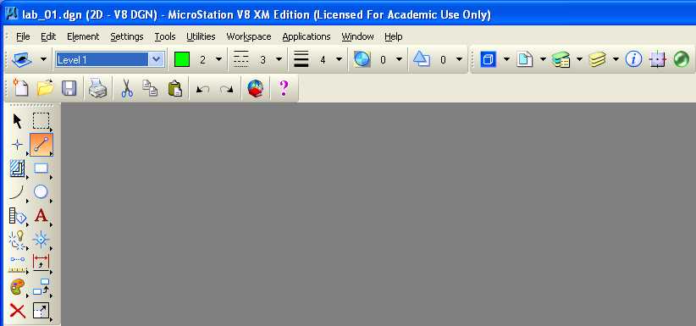The image size is (696, 326).
Task: Select the Modify Element tool
Action: (x=41, y=311)
